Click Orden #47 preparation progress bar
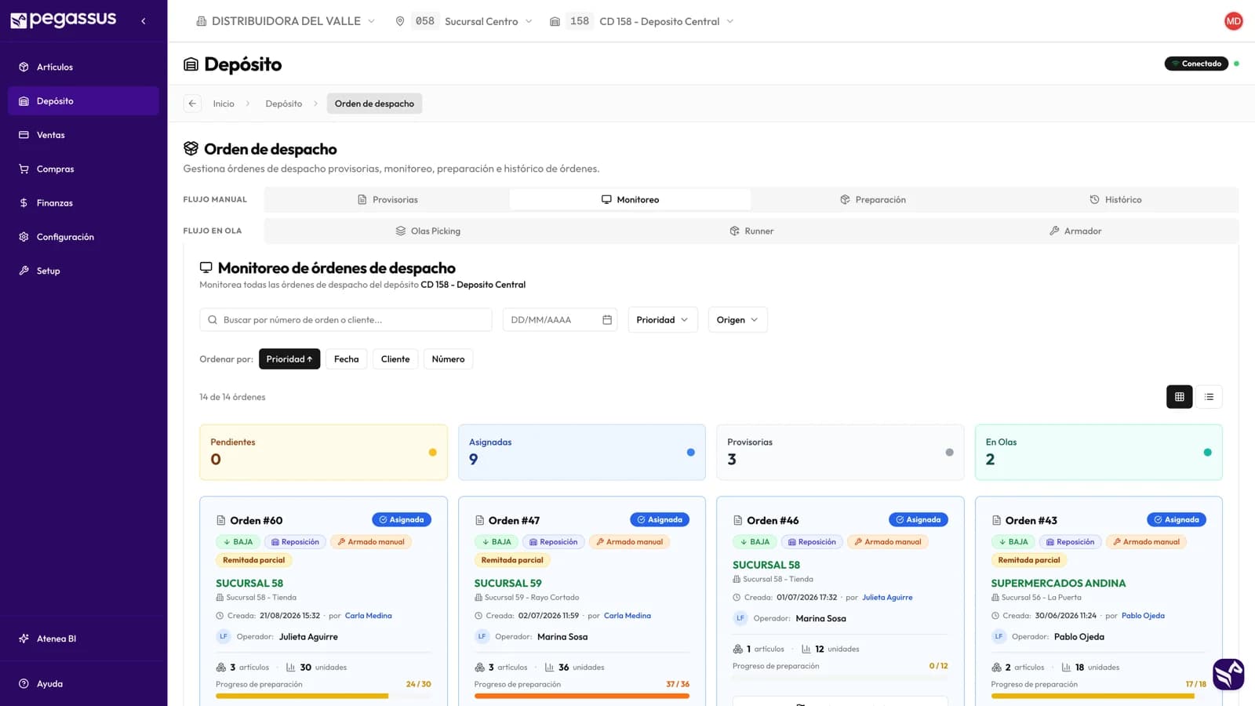The height and width of the screenshot is (706, 1255). [x=582, y=696]
